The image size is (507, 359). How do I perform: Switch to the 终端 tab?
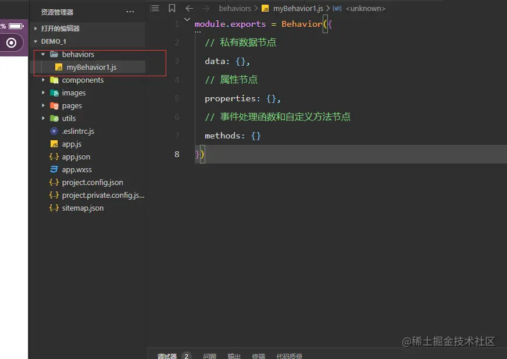259,356
